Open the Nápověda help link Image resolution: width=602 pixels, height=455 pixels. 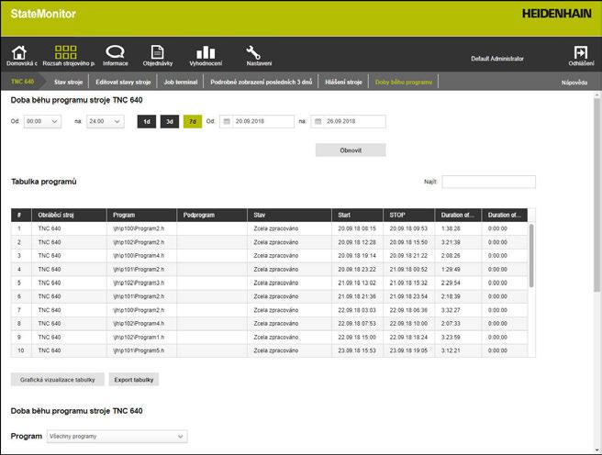pyautogui.click(x=574, y=83)
